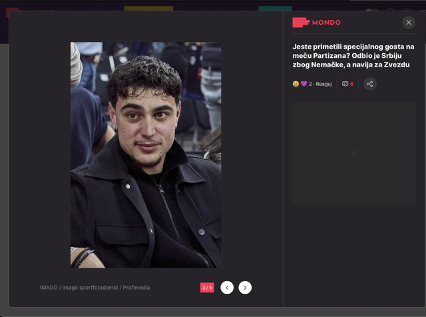Click the reaction count number 2
The width and height of the screenshot is (426, 317).
click(x=310, y=84)
